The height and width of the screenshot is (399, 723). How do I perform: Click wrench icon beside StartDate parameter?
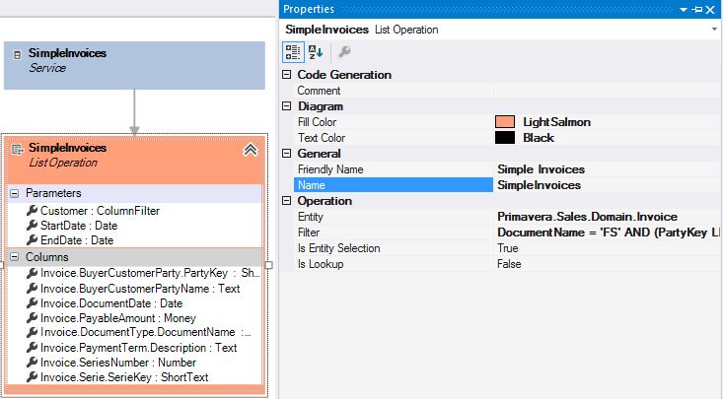point(32,226)
